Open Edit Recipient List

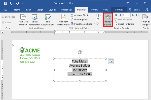pos(48,20)
